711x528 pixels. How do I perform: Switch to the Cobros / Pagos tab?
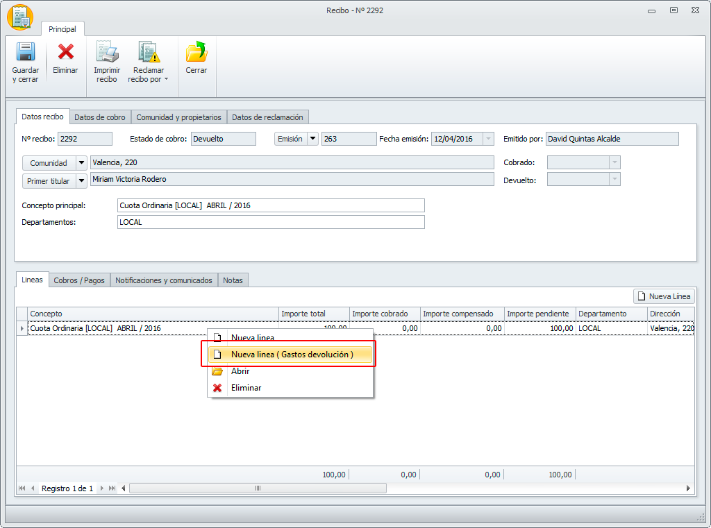pos(79,280)
